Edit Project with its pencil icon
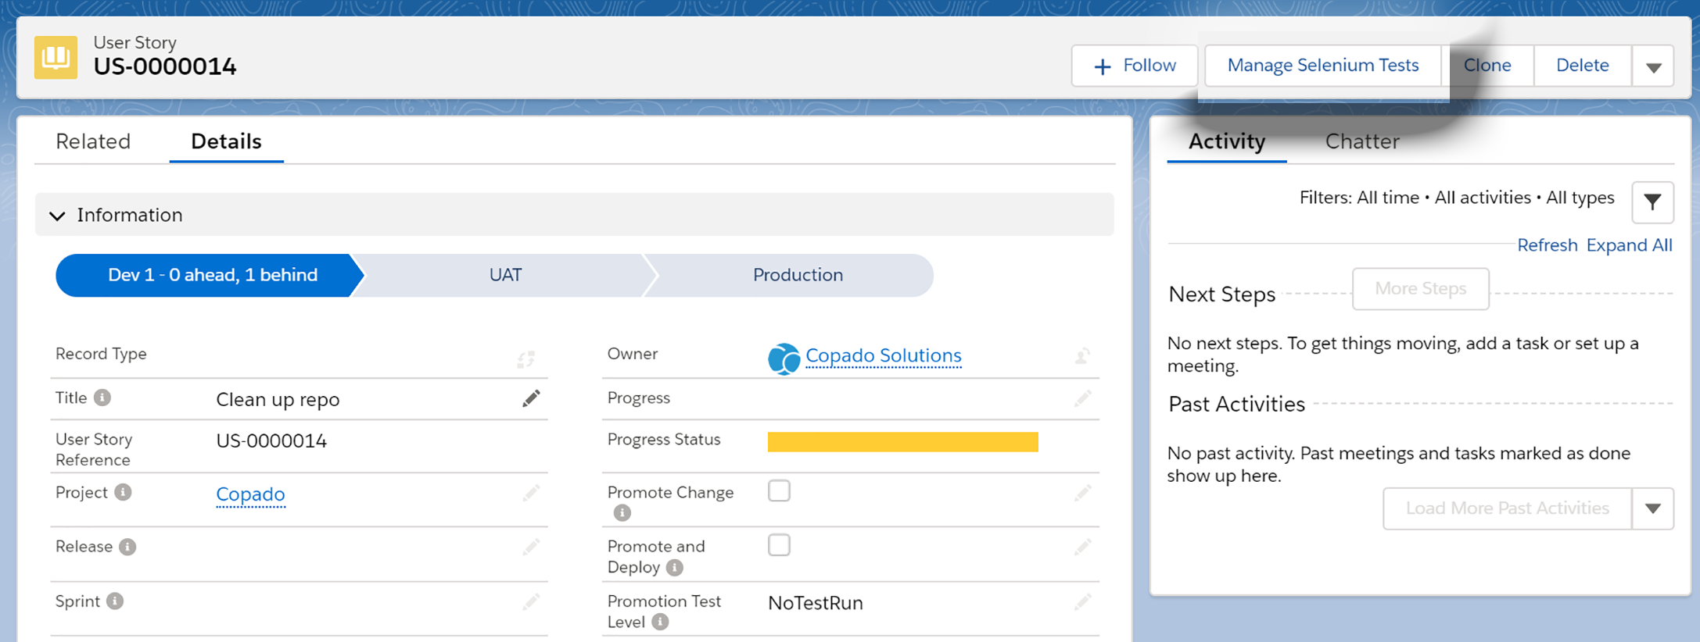Screen dimensions: 1700x642 [531, 493]
